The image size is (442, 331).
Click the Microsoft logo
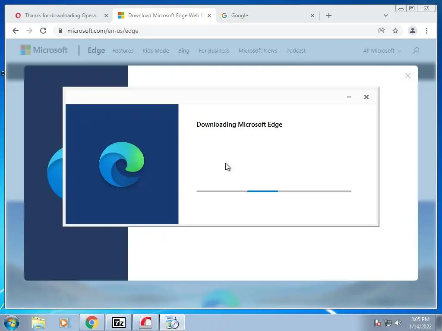[44, 50]
